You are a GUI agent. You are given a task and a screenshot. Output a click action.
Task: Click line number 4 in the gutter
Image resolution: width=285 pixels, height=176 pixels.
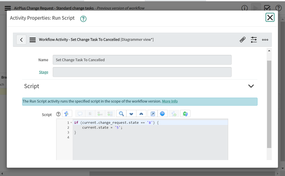pyautogui.click(x=68, y=137)
